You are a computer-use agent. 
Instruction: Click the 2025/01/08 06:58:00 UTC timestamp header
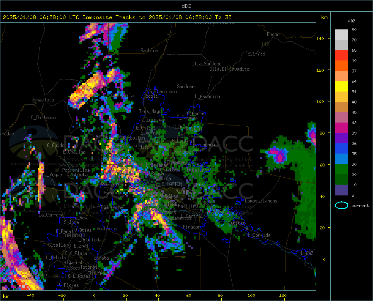(41, 17)
